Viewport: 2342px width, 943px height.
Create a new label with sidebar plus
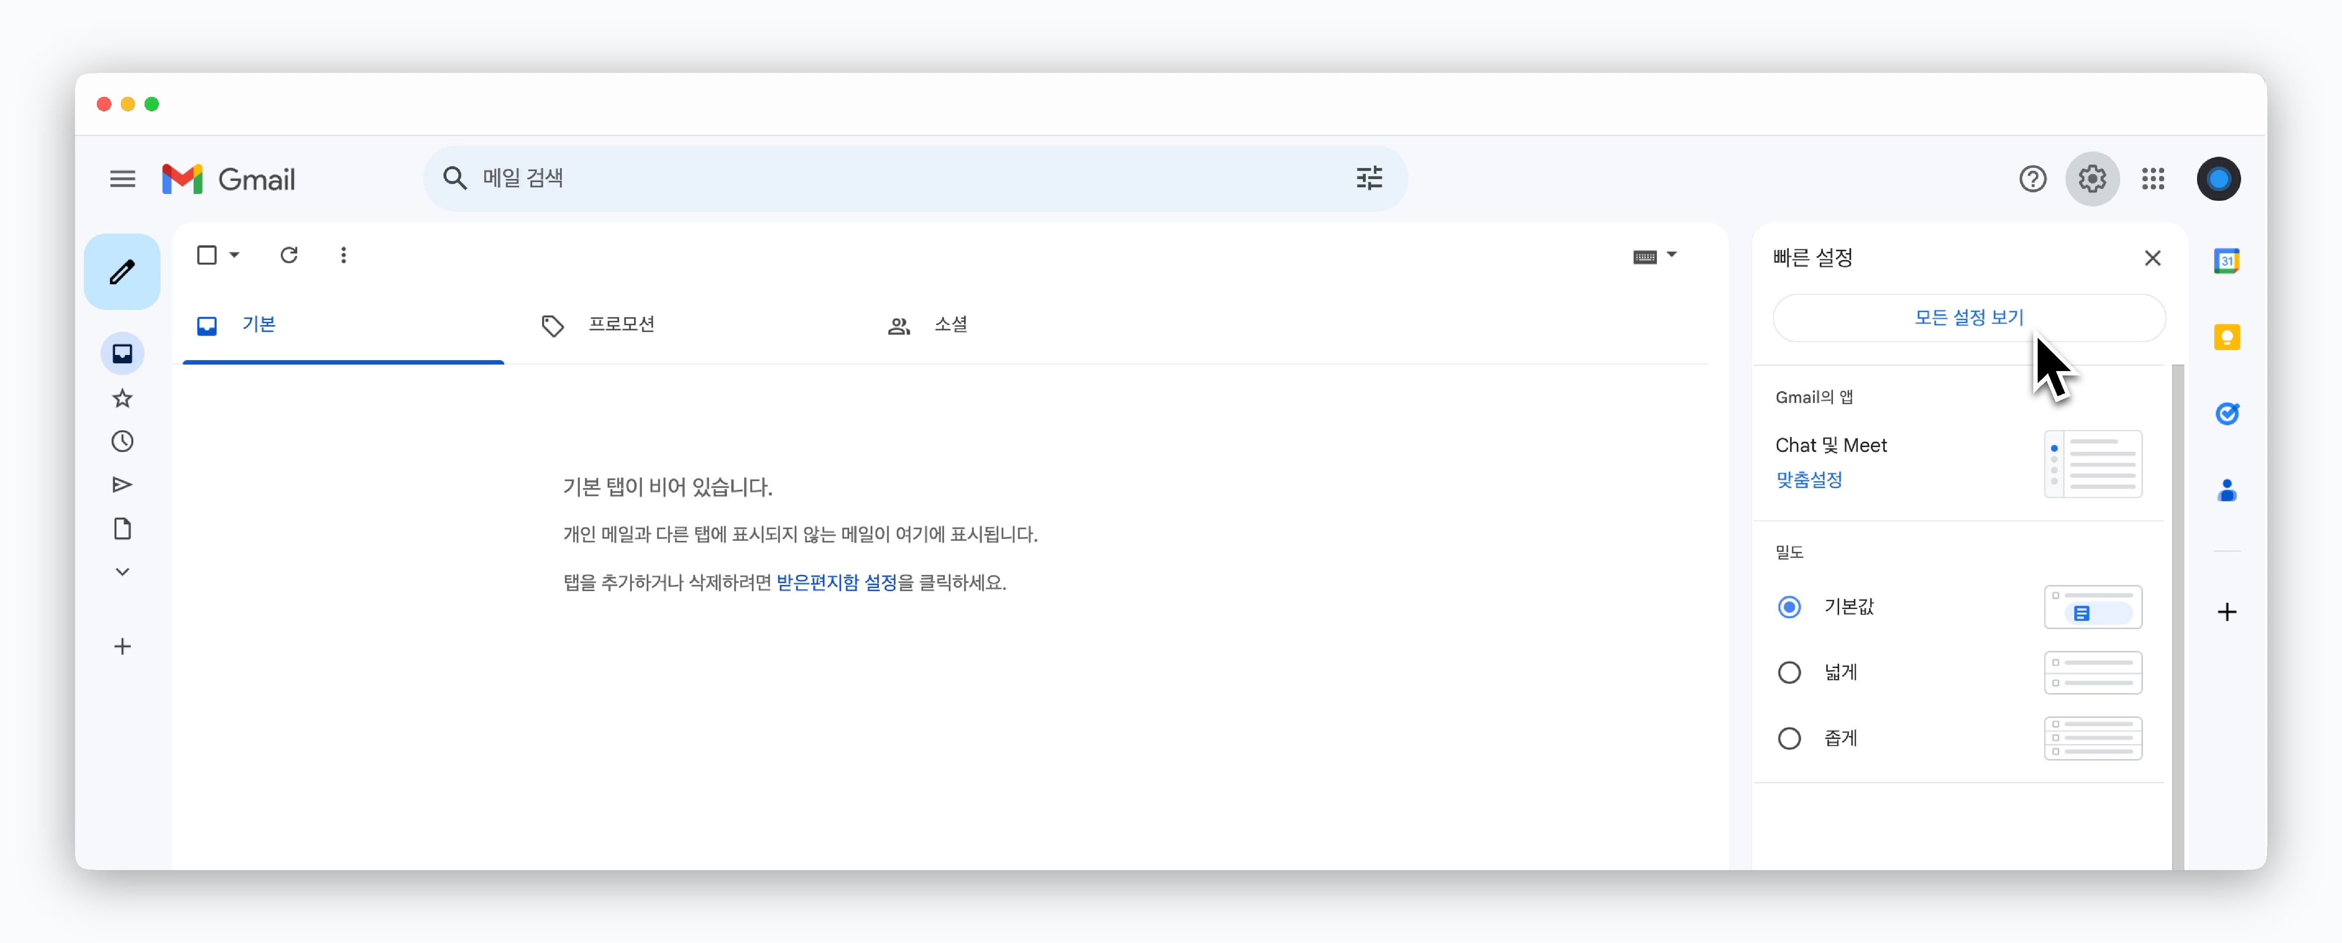[x=122, y=647]
